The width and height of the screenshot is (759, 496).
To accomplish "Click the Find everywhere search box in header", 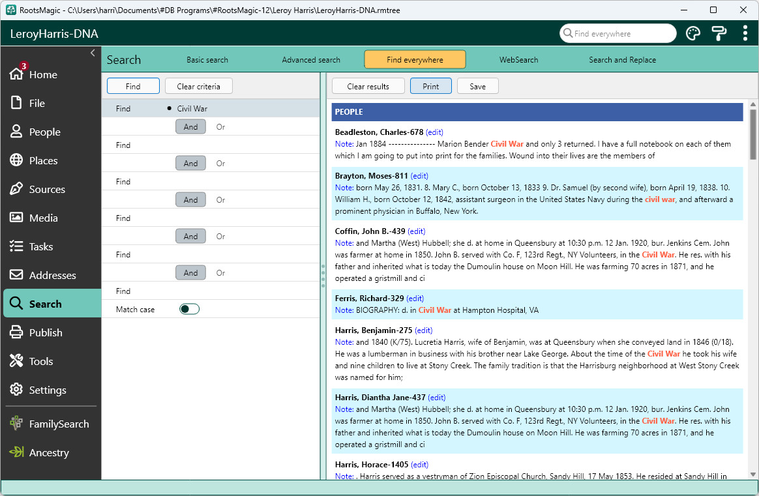I will (618, 33).
